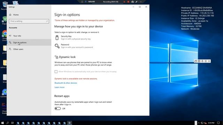
Task: Click the Password key icon
Action: [x=57, y=46]
